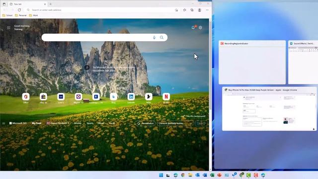Refresh the page in Edge
318x179 pixels.
point(19,10)
